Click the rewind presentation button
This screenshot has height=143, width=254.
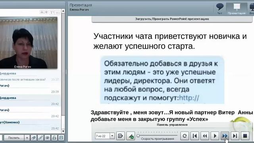point(205,136)
